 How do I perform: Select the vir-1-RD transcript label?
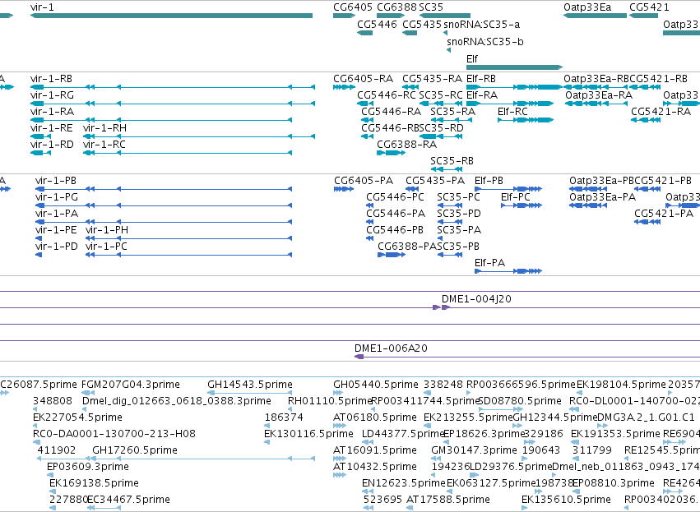pyautogui.click(x=52, y=145)
